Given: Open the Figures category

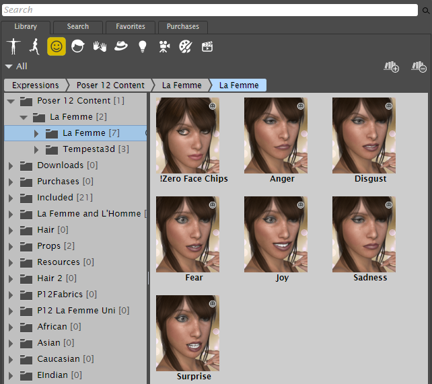Looking at the screenshot, I should 13,46.
